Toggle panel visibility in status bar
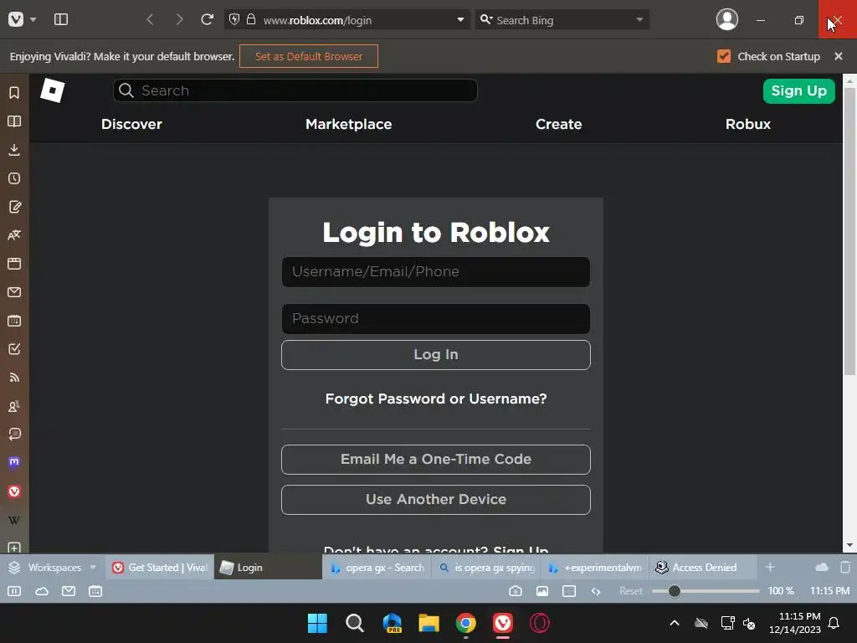 point(14,591)
